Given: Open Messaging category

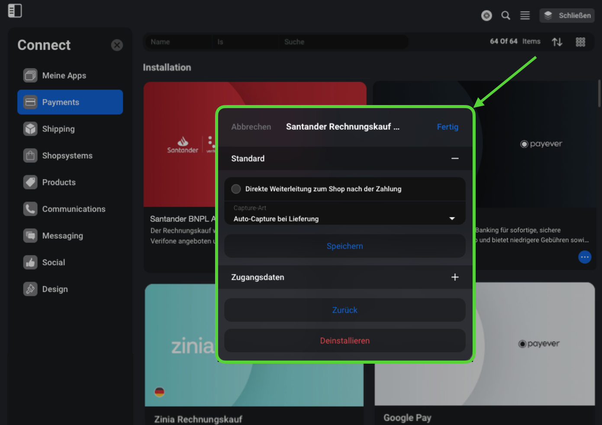Looking at the screenshot, I should point(70,236).
